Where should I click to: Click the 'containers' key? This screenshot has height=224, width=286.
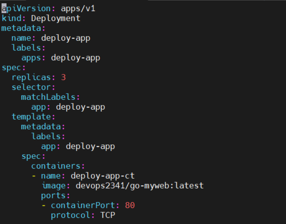55,166
